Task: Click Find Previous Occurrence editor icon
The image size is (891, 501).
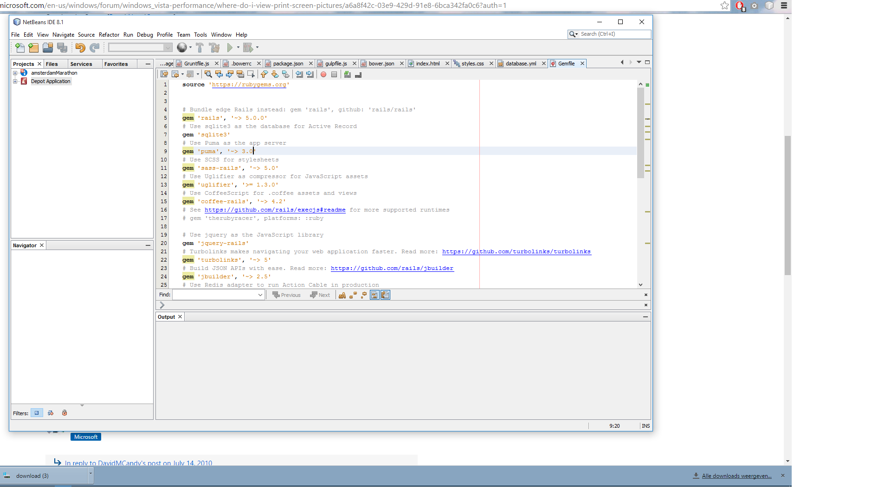Action: 219,74
